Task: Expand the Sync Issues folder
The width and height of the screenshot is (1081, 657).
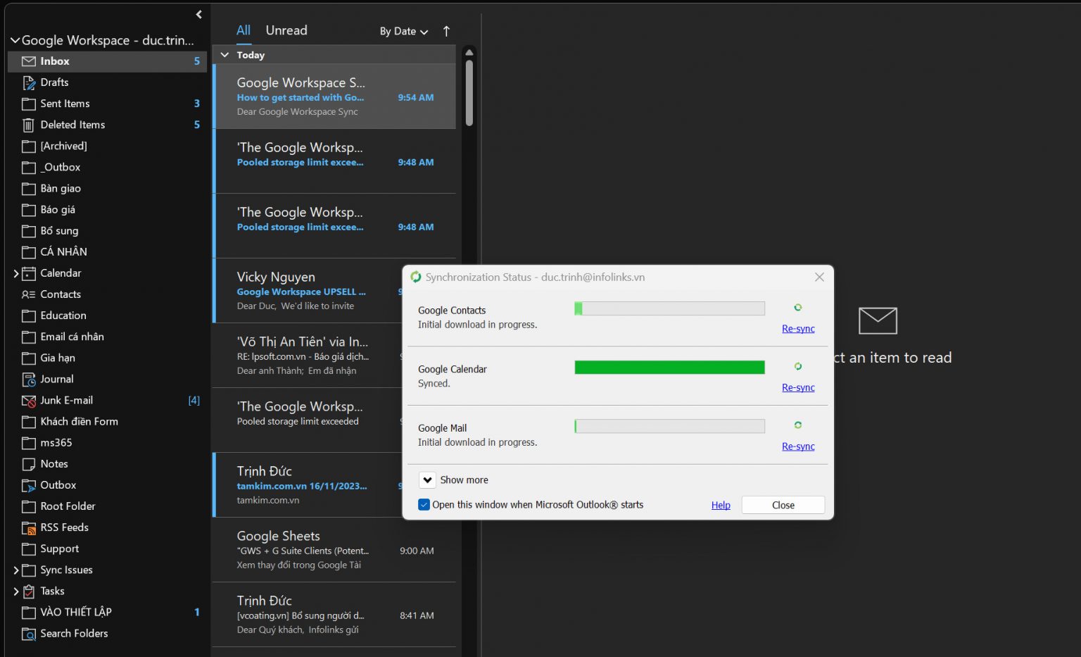Action: 15,570
